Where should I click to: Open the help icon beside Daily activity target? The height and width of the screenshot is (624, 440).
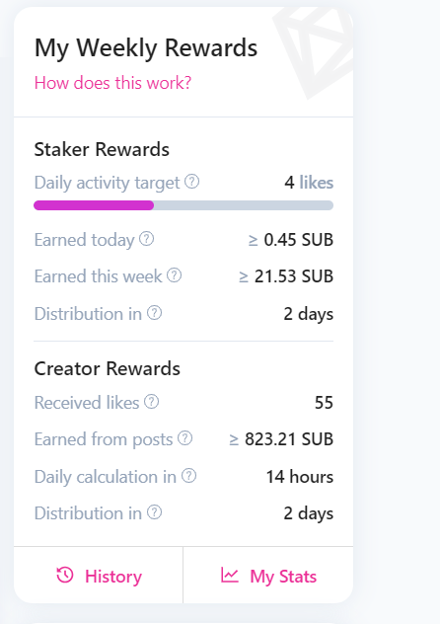(192, 182)
